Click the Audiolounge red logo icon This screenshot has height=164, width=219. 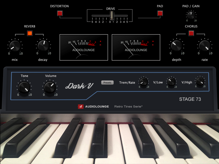[81, 106]
